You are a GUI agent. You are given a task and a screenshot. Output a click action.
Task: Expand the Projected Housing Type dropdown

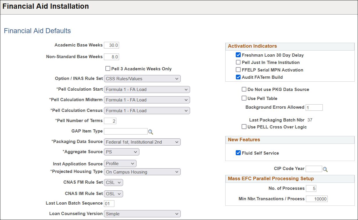pyautogui.click(x=142, y=172)
